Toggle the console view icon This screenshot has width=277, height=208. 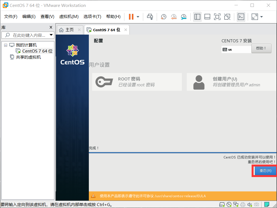241,17
